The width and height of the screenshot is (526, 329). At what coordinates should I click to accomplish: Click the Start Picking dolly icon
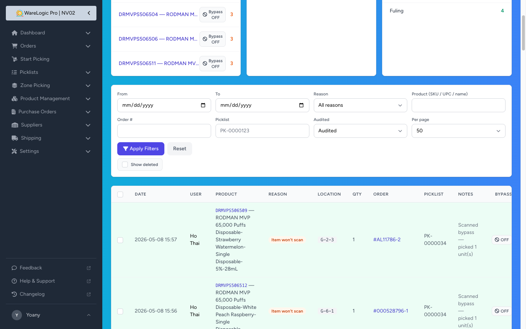[15, 59]
